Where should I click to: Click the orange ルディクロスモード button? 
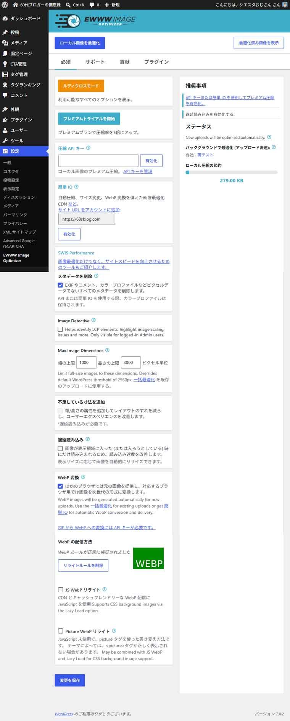click(x=81, y=86)
